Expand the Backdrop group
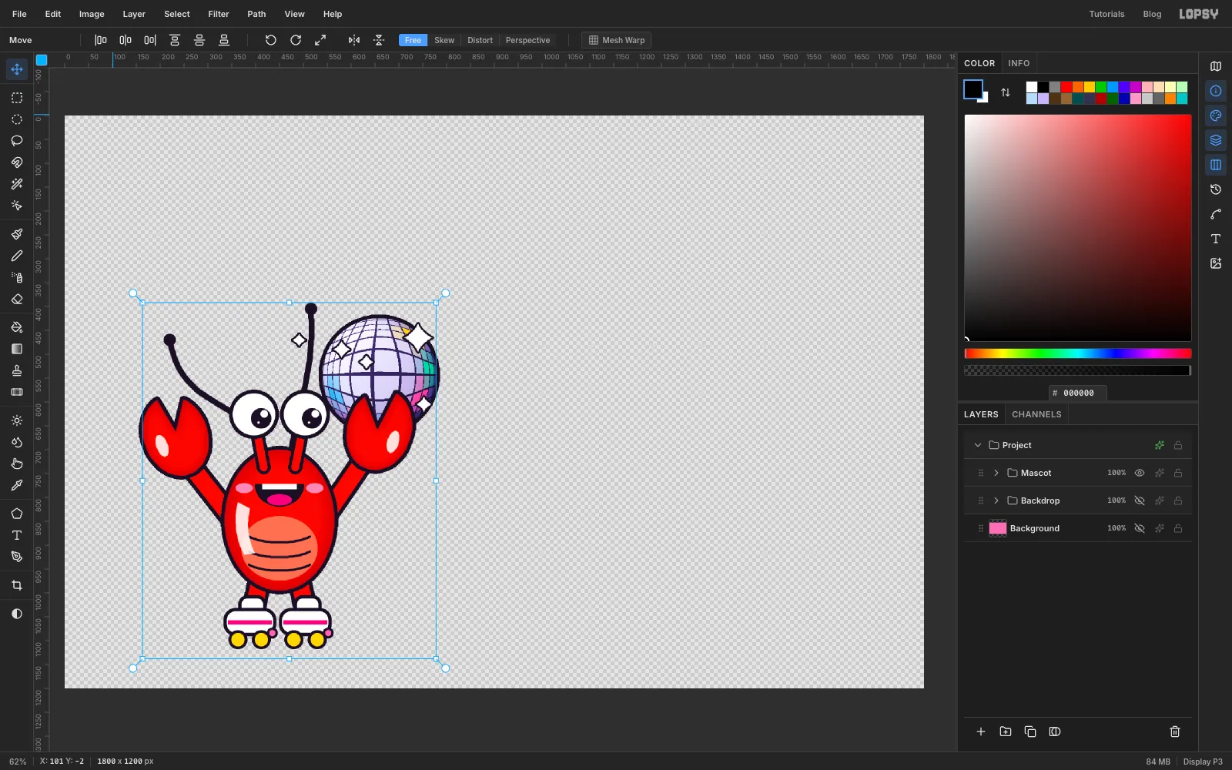Image resolution: width=1232 pixels, height=770 pixels. [996, 500]
